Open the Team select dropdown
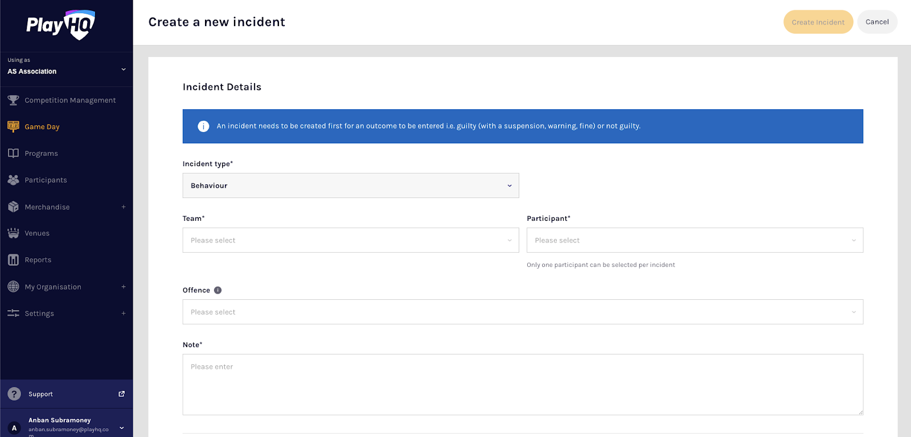 pyautogui.click(x=350, y=240)
